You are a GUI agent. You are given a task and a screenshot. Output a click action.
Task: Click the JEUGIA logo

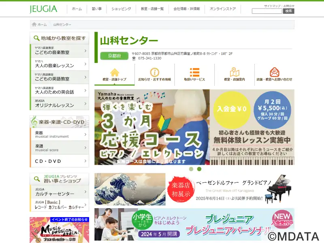click(43, 9)
